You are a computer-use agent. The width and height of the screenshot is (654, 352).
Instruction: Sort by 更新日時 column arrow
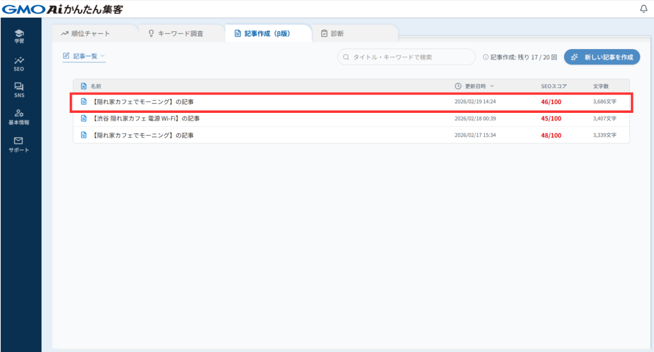[x=492, y=86]
